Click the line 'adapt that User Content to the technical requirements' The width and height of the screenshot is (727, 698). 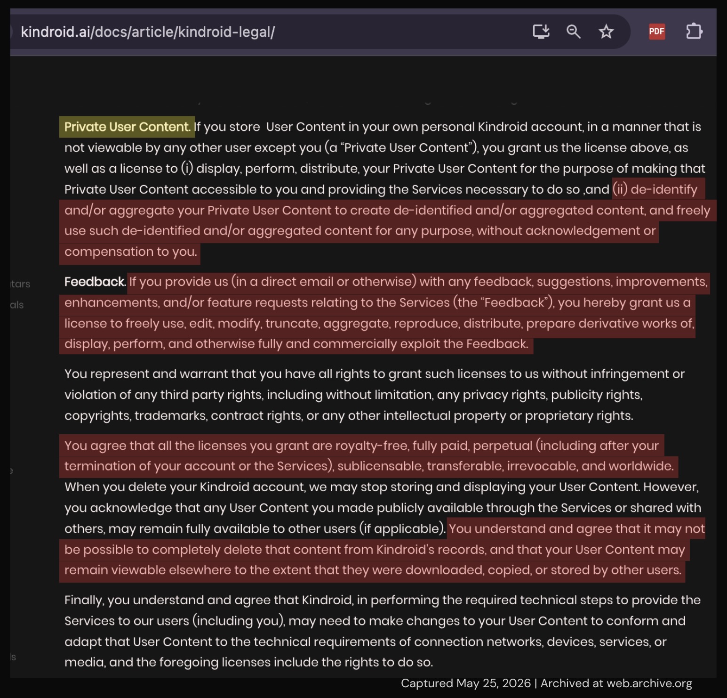click(x=365, y=641)
